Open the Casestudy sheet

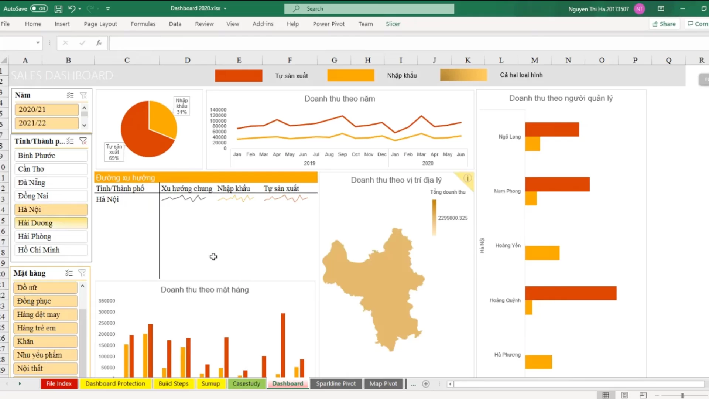pyautogui.click(x=246, y=383)
